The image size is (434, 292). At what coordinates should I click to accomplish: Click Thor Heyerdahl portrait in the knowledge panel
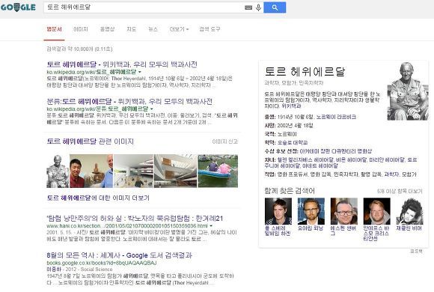click(x=408, y=91)
